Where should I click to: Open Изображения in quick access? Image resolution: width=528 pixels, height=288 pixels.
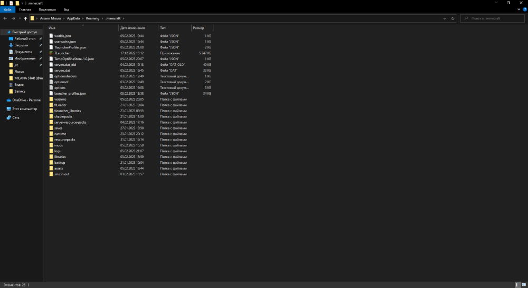25,58
